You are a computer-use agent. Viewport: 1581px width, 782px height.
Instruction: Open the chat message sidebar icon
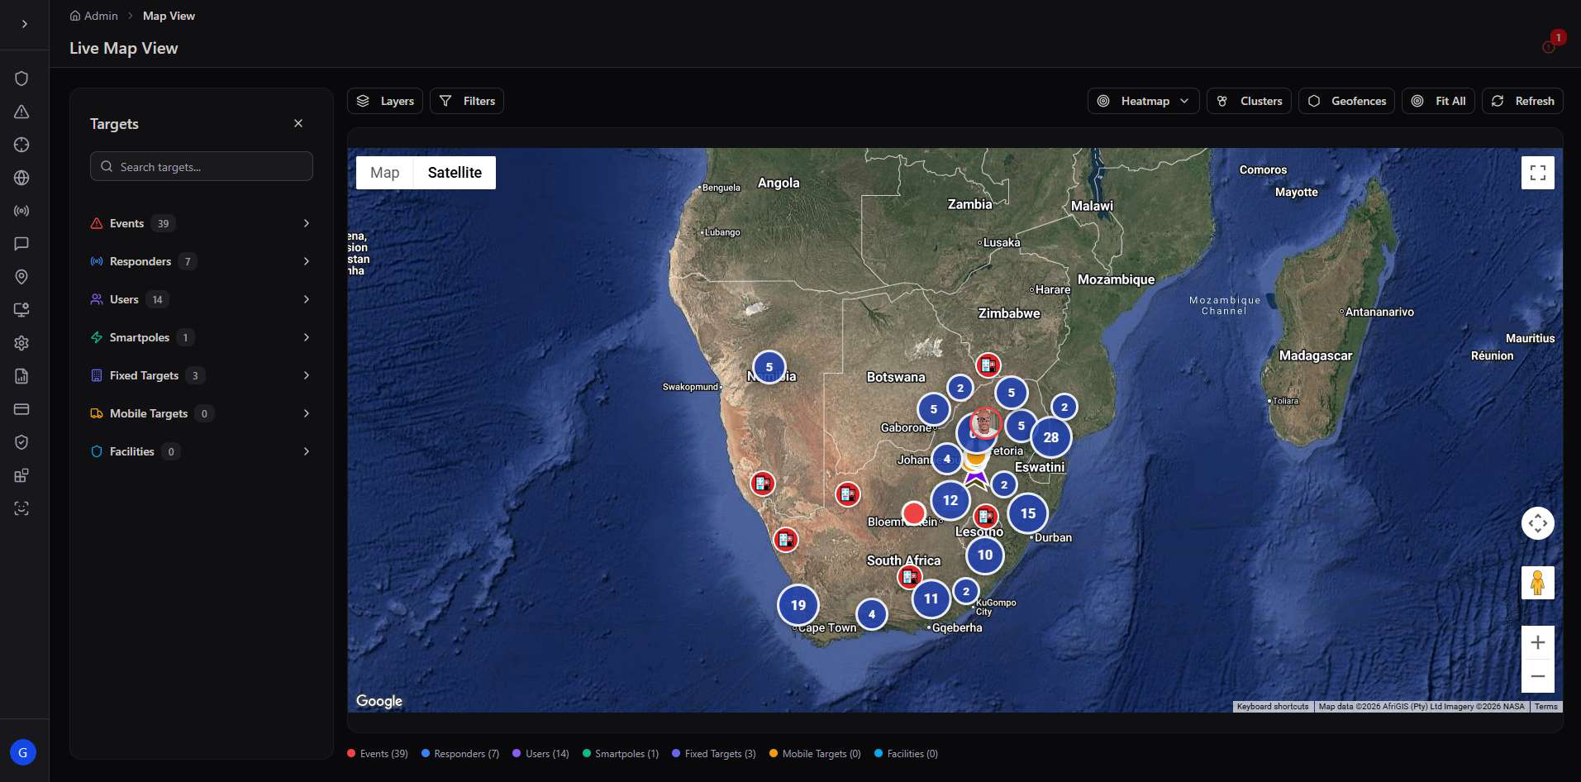tap(21, 244)
